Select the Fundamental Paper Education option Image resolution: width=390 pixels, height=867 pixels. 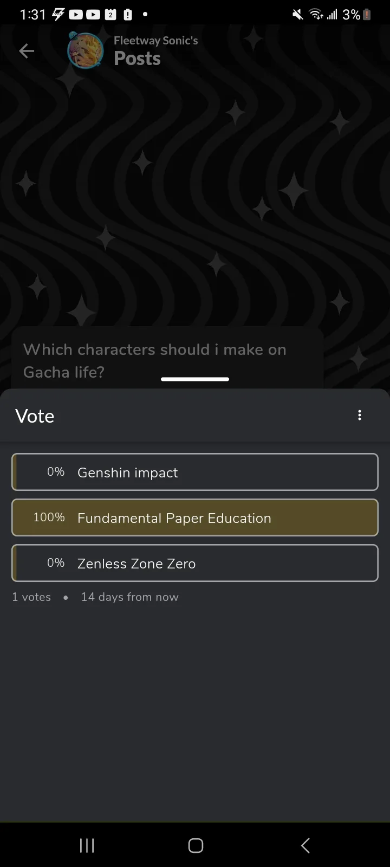195,517
